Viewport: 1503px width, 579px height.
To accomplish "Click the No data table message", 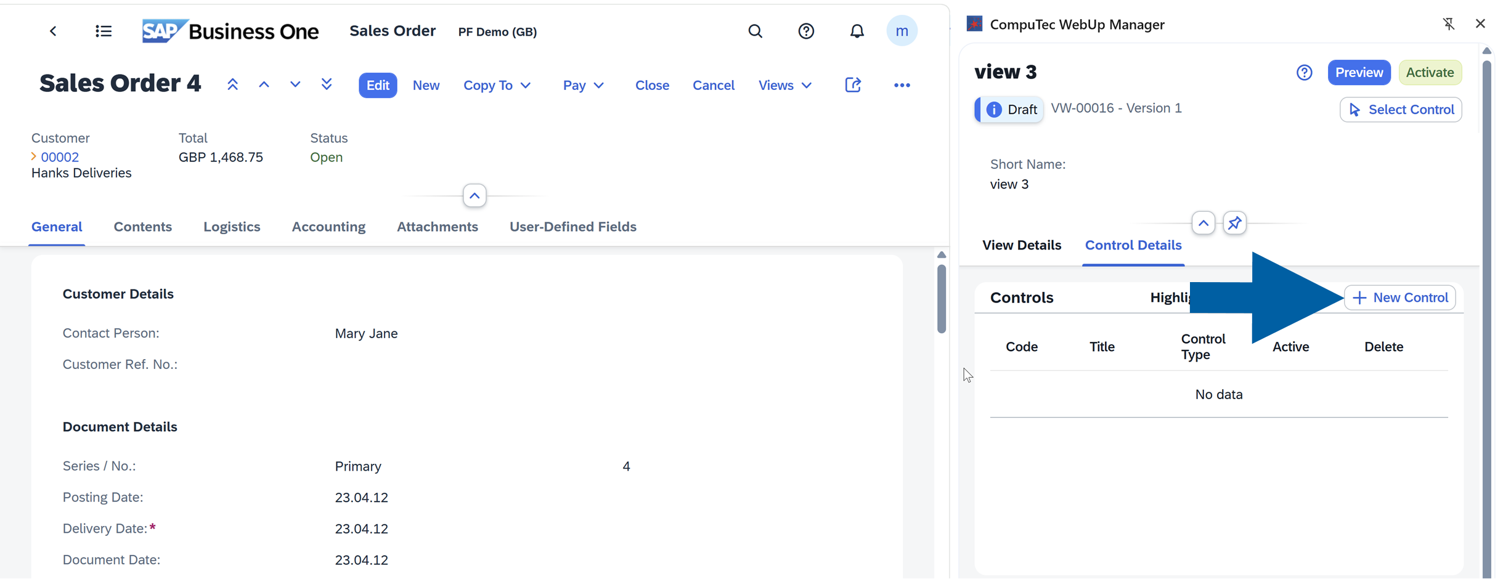I will (x=1218, y=394).
